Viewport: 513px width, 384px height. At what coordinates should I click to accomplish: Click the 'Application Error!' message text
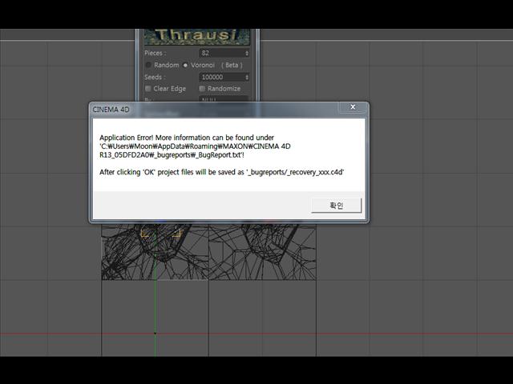[127, 138]
